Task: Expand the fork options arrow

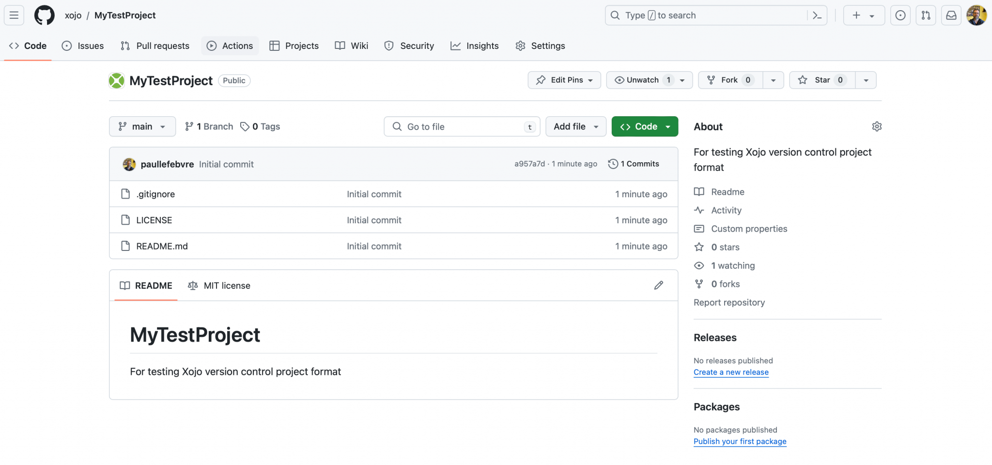Action: tap(774, 80)
